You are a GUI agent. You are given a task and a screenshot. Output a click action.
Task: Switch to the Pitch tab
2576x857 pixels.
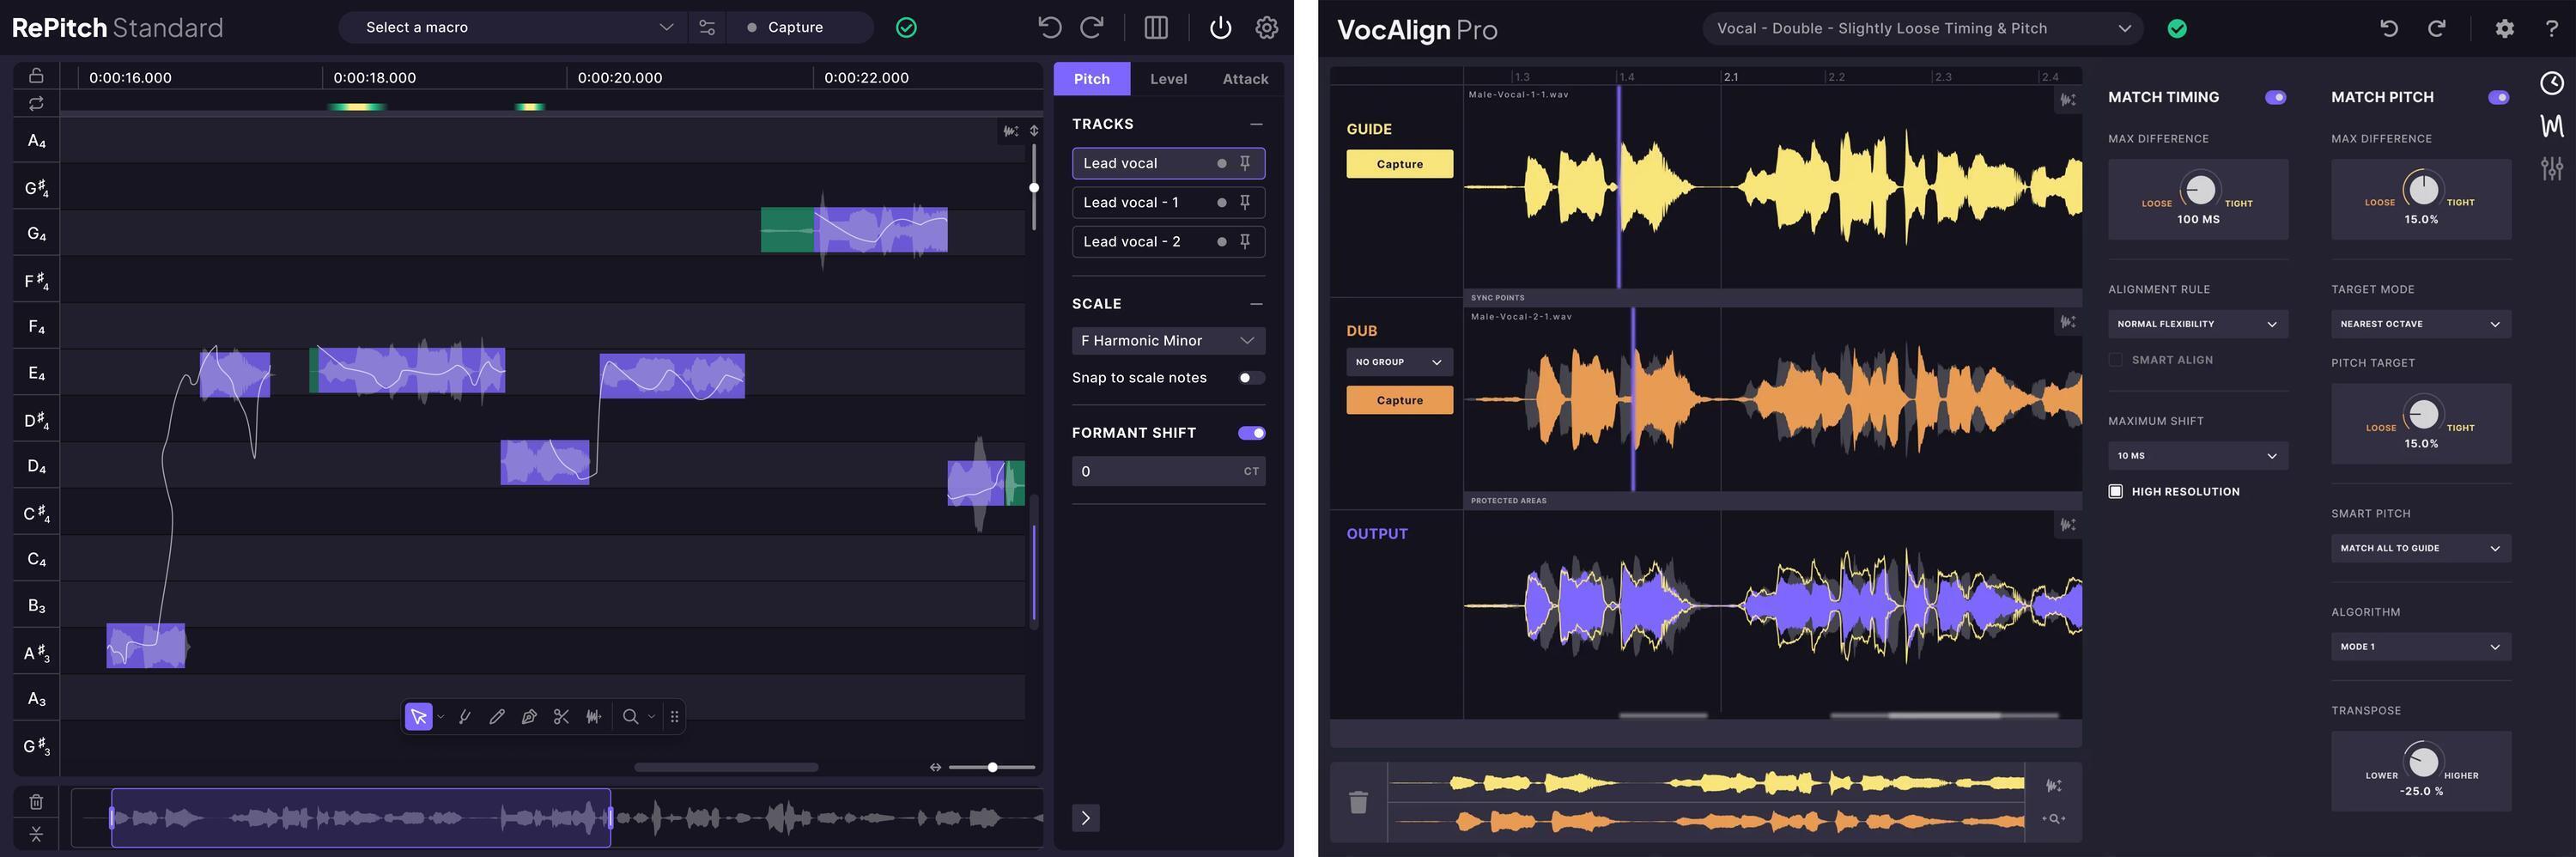(1091, 79)
